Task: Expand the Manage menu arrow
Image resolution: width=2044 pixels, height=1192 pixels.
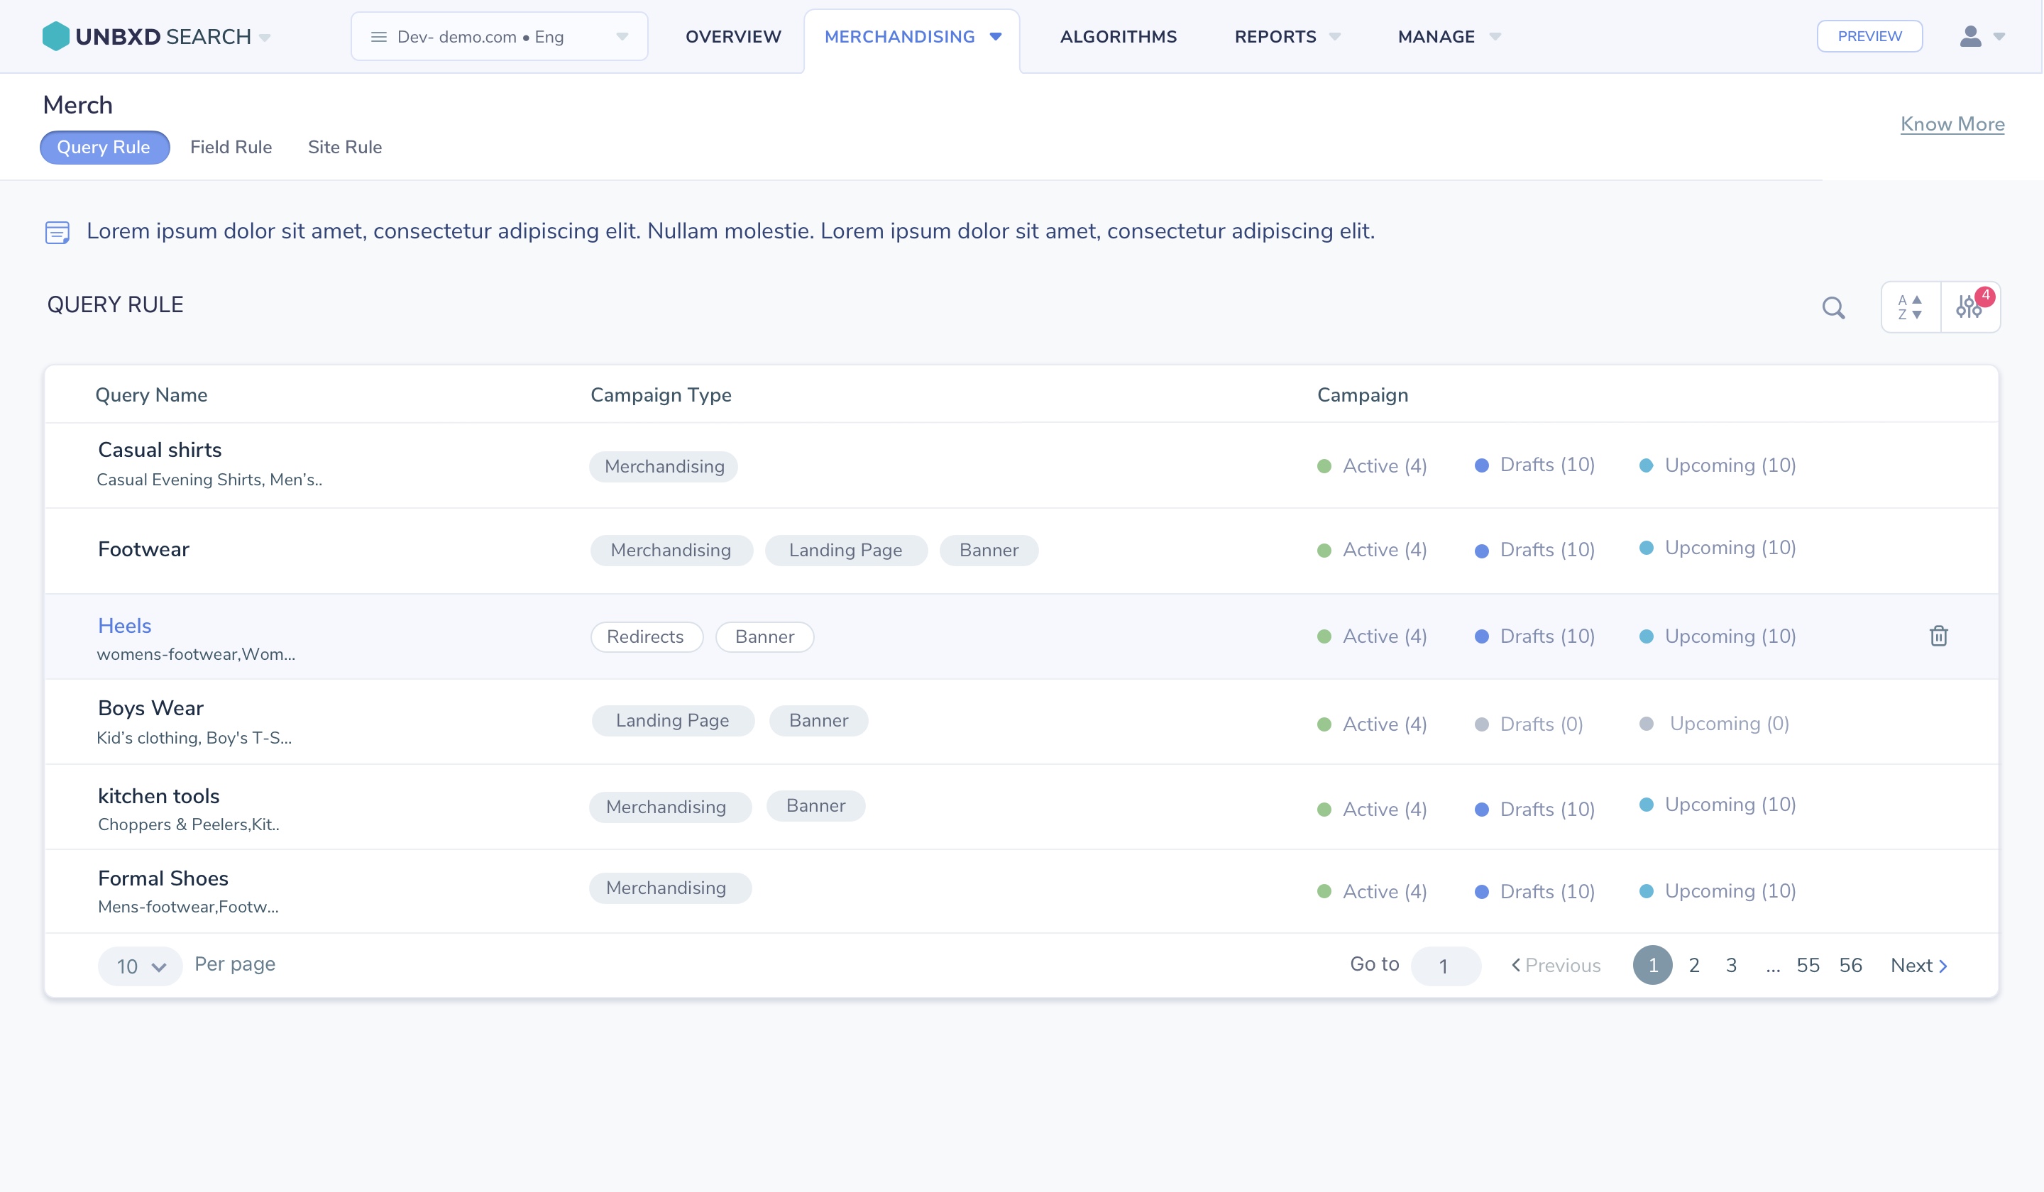Action: coord(1495,36)
